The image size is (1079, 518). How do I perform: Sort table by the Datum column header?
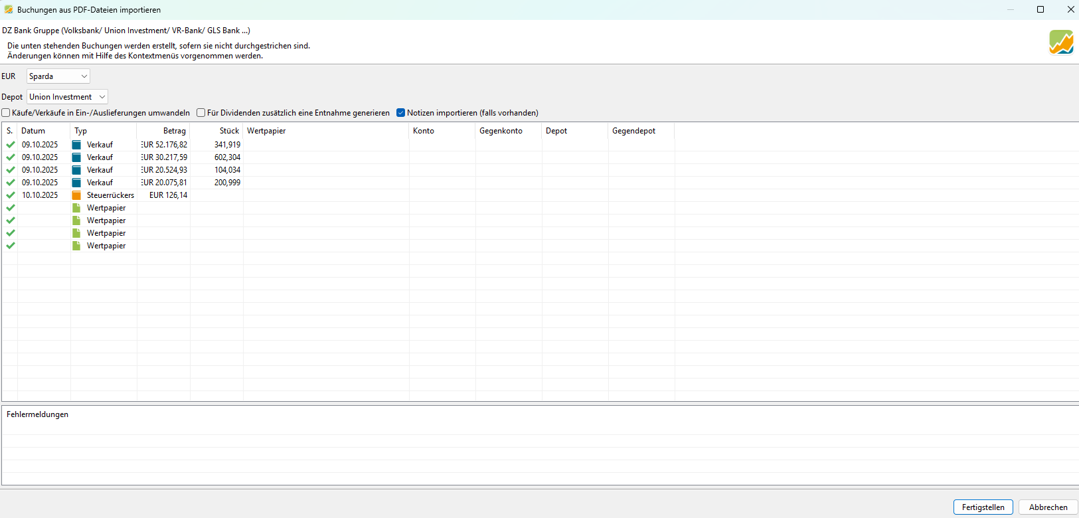(33, 131)
